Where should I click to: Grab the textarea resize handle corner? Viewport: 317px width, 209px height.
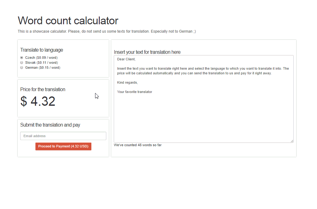point(292,141)
